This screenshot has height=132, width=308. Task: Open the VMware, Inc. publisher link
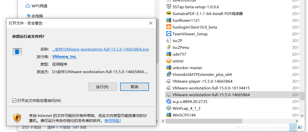pos(64,57)
